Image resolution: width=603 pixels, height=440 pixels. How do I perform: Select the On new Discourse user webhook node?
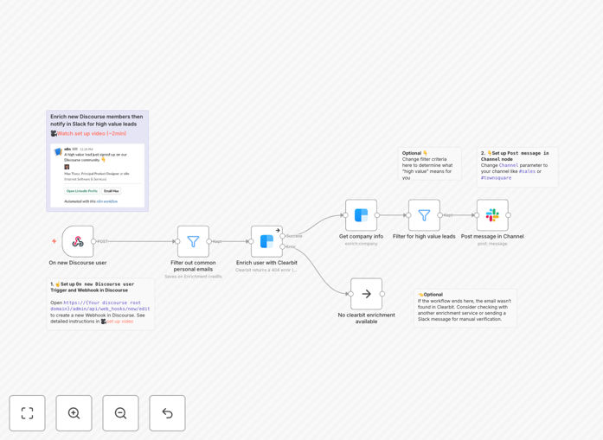pos(78,241)
